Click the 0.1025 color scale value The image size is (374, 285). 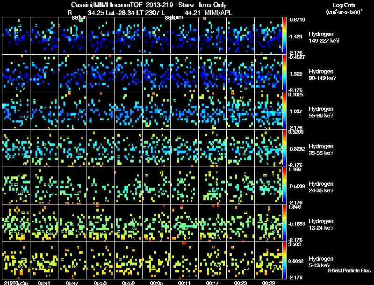click(296, 95)
